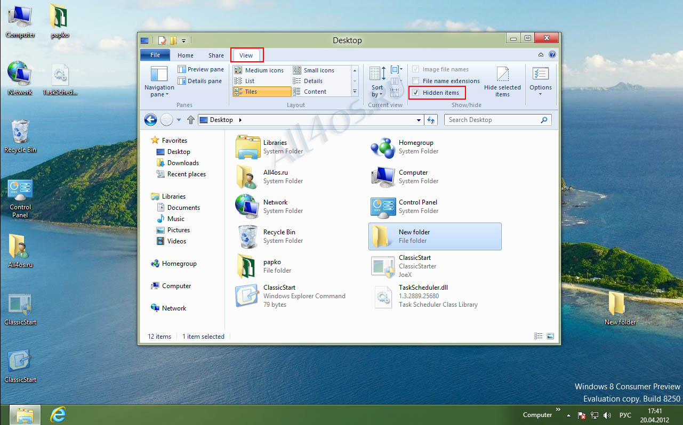
Task: Open the File tab
Action: (155, 55)
